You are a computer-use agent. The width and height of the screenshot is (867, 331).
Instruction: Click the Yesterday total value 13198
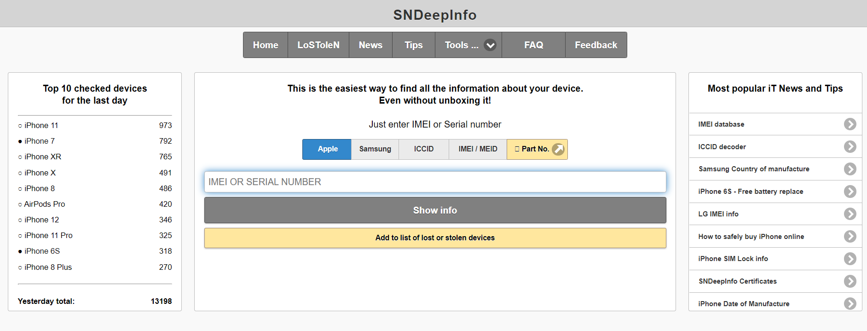(x=161, y=301)
